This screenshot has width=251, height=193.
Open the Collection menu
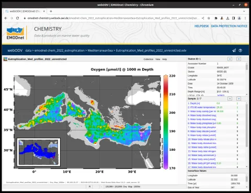tap(149, 59)
